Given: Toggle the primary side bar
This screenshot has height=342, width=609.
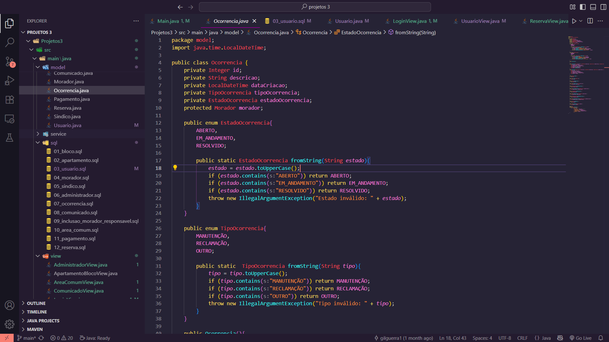Looking at the screenshot, I should pos(583,7).
